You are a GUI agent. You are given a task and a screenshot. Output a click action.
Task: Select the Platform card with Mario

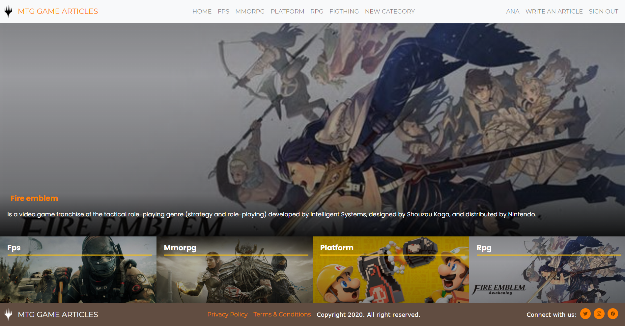[391, 270]
